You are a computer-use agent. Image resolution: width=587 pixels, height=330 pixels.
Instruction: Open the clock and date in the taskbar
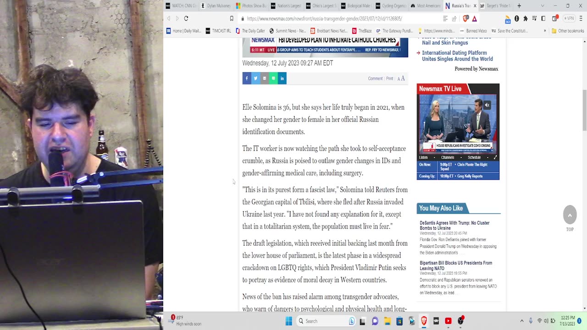point(568,320)
